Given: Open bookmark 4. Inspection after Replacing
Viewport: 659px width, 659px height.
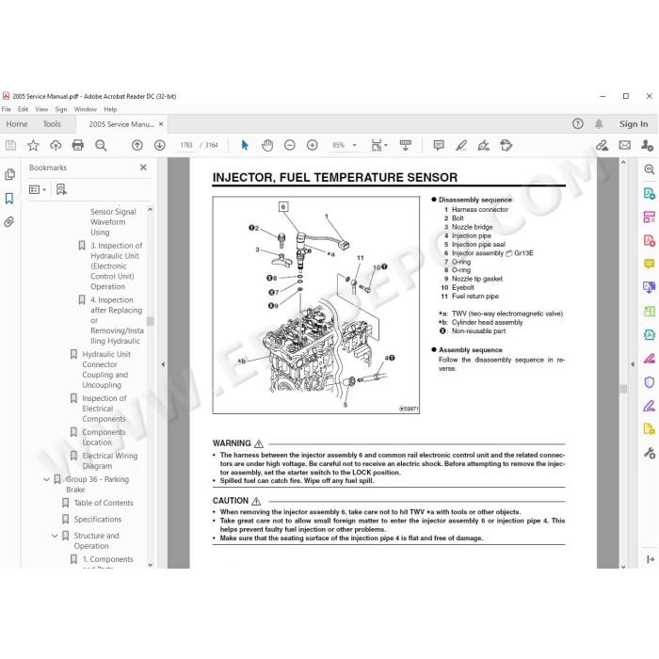Looking at the screenshot, I should coord(117,320).
